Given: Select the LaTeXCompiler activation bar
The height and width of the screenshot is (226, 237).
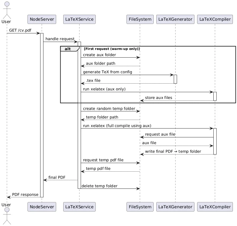Looking at the screenshot, I should click(215, 141).
